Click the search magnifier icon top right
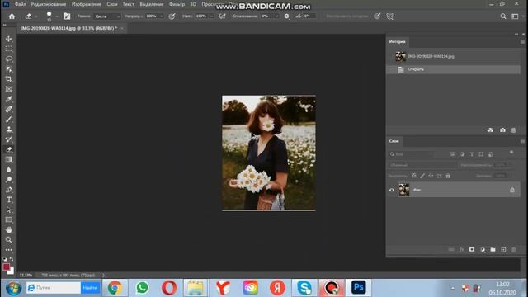 point(503,16)
